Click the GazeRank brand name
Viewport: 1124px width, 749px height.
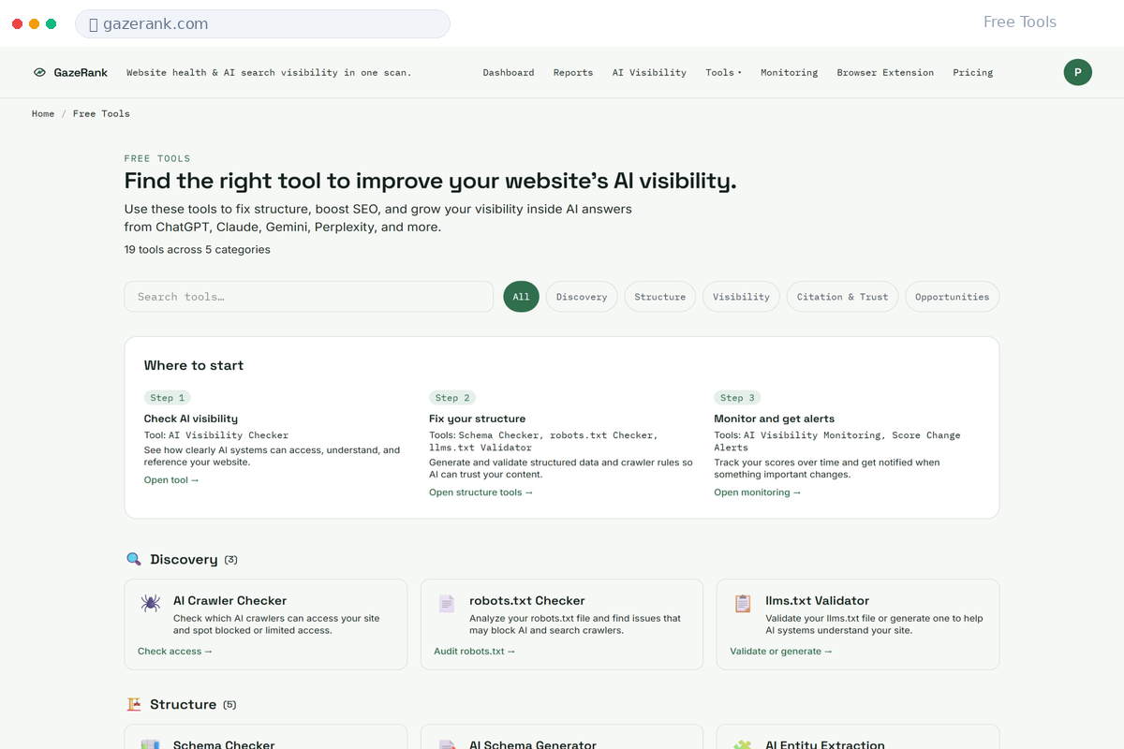(81, 72)
